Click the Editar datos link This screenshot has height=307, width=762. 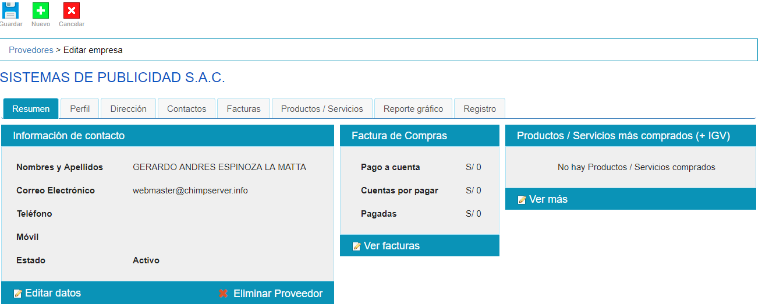pos(53,293)
